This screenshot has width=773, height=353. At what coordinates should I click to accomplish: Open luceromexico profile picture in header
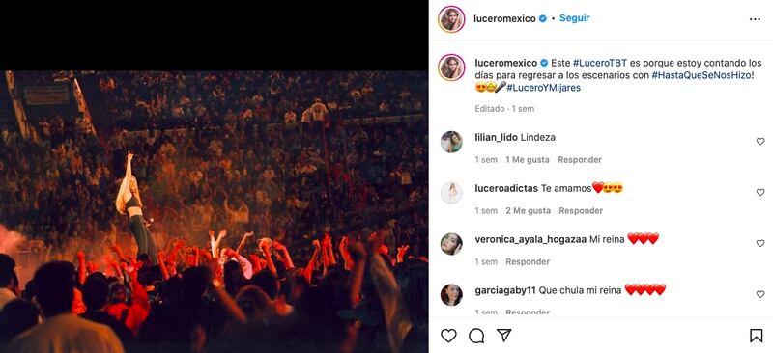[x=451, y=19]
